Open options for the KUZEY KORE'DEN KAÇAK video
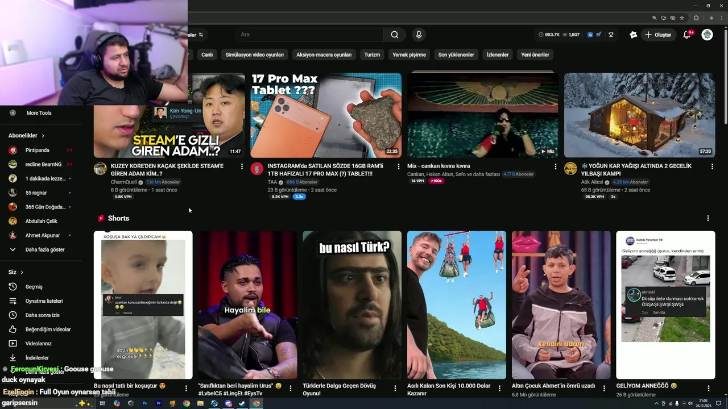The height and width of the screenshot is (409, 728). [242, 166]
